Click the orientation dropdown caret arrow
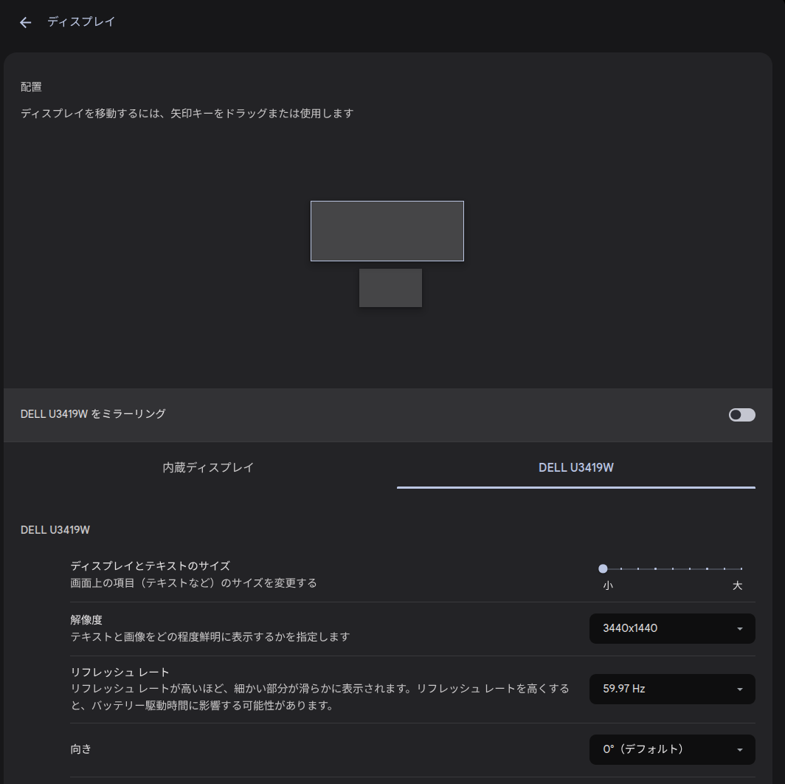 click(x=739, y=750)
